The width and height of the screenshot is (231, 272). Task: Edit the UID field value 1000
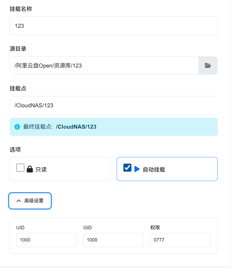click(47, 240)
